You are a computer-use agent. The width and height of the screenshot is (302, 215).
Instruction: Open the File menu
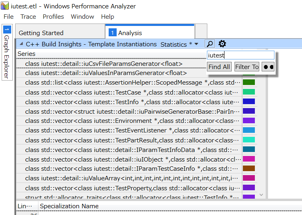[8, 17]
